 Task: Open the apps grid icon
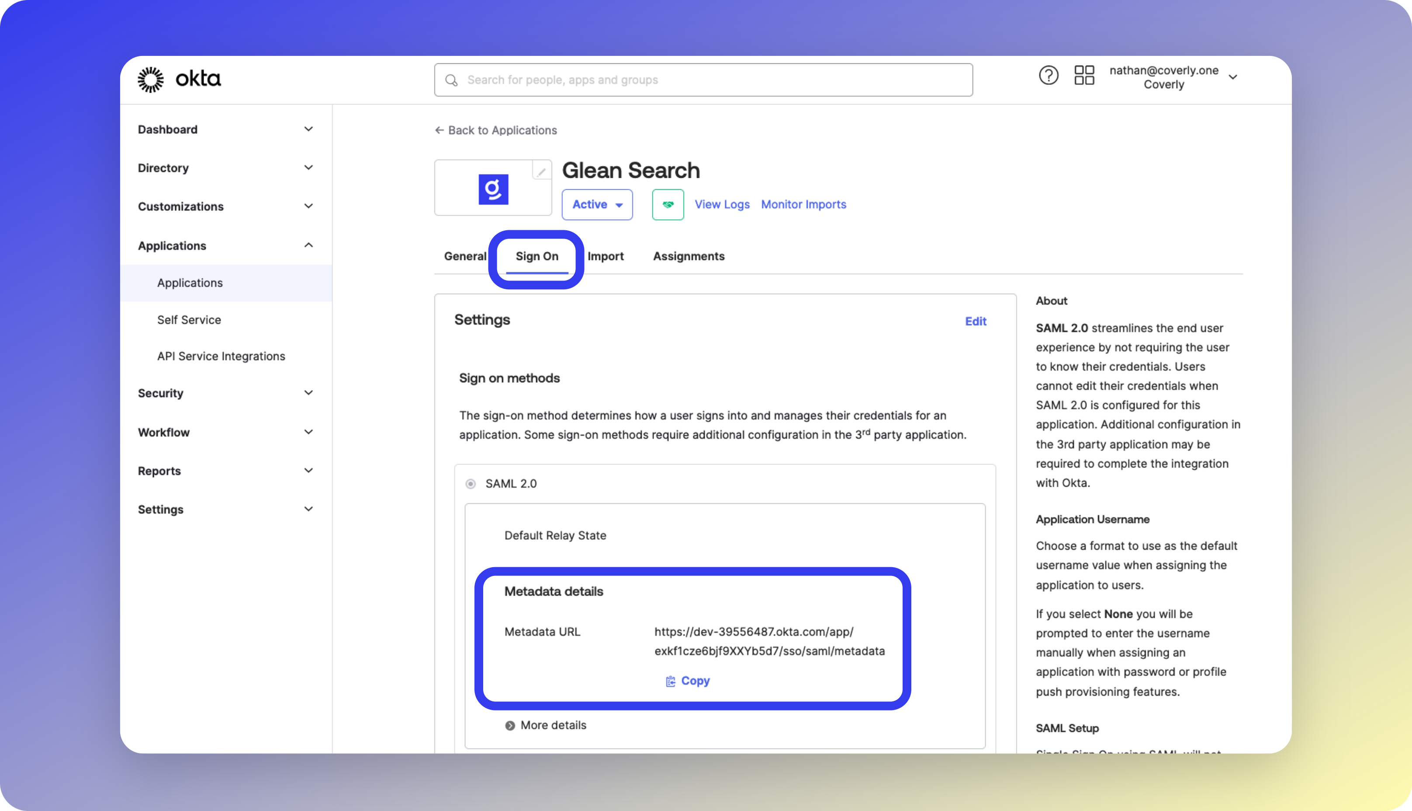pyautogui.click(x=1083, y=75)
